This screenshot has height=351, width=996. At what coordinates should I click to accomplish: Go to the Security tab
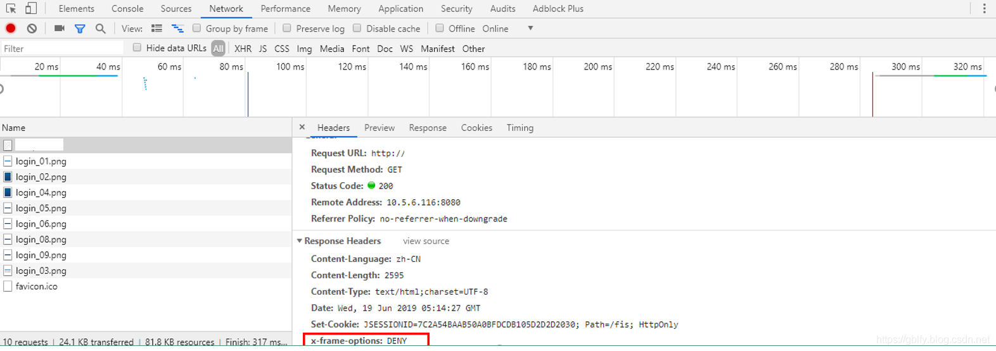(456, 9)
